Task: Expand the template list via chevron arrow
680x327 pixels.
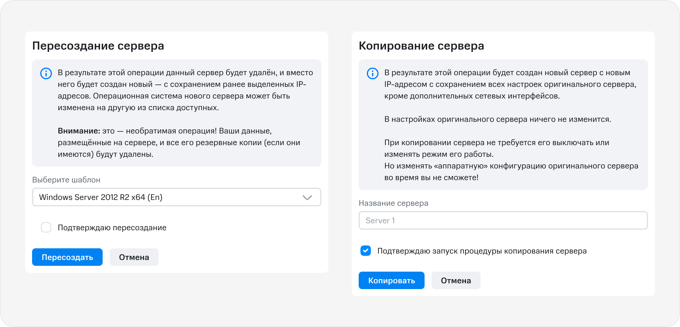Action: point(307,197)
